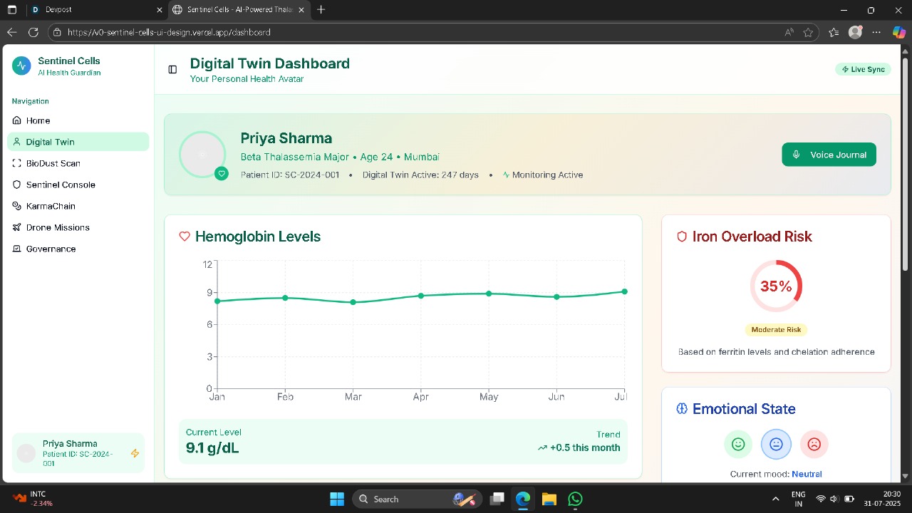Open File Explorer from the taskbar
This screenshot has height=513, width=912.
tap(549, 499)
